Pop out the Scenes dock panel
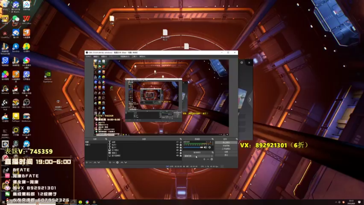Viewport: 364px width, 205px height. tap(106, 139)
